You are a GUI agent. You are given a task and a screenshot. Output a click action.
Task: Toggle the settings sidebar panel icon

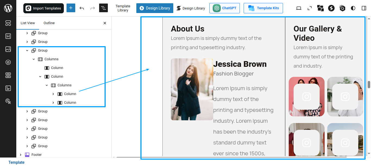coord(364,8)
